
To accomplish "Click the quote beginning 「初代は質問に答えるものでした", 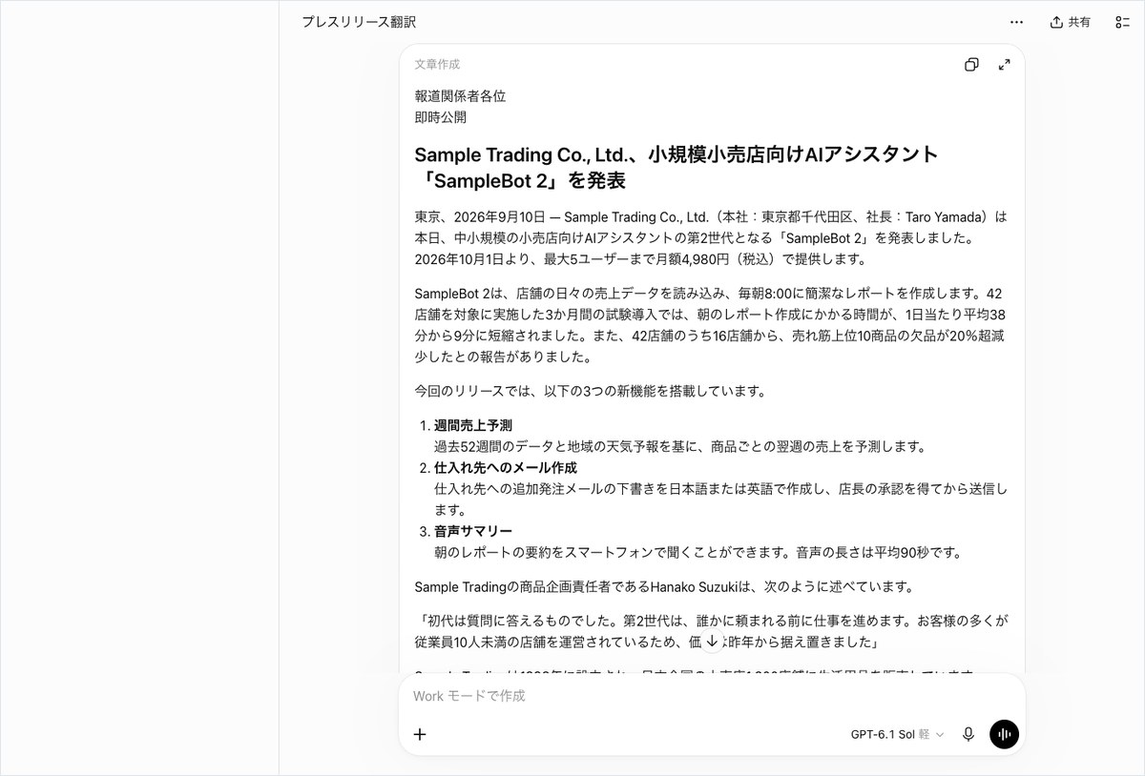I will (712, 631).
